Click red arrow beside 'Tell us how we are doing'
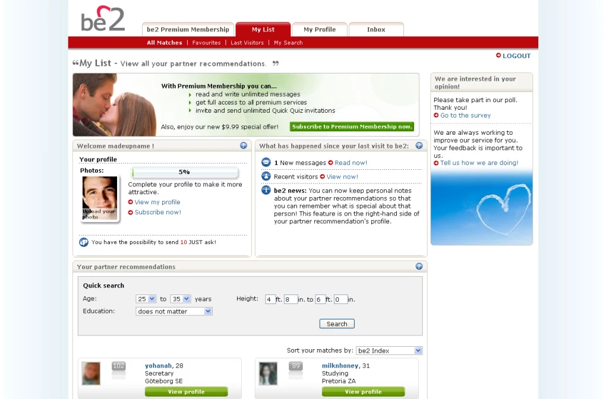 436,163
